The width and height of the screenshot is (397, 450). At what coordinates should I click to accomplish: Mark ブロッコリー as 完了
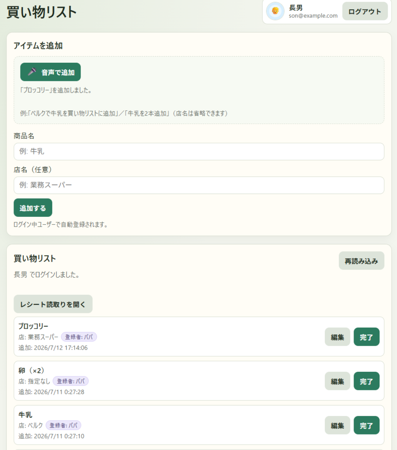(x=366, y=337)
